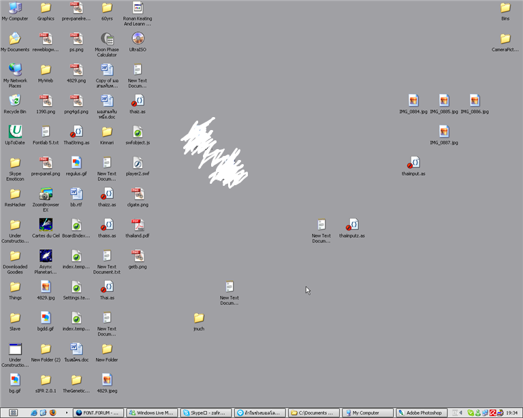Launch Firefox from Quick Launch

coord(52,413)
